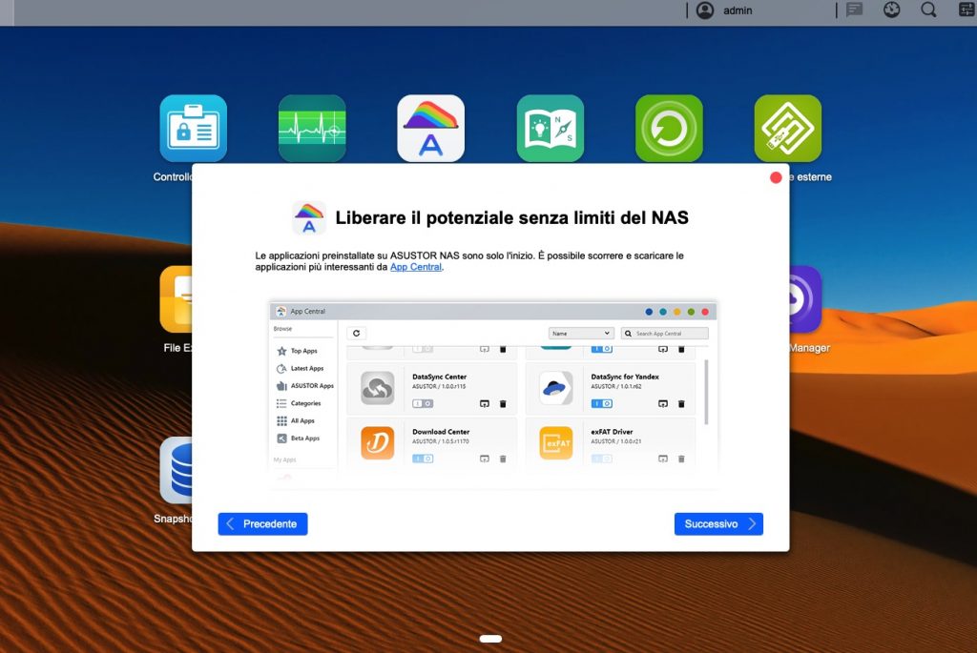This screenshot has height=653, width=977.
Task: Select Categories in the Browse sidebar
Action: 304,403
